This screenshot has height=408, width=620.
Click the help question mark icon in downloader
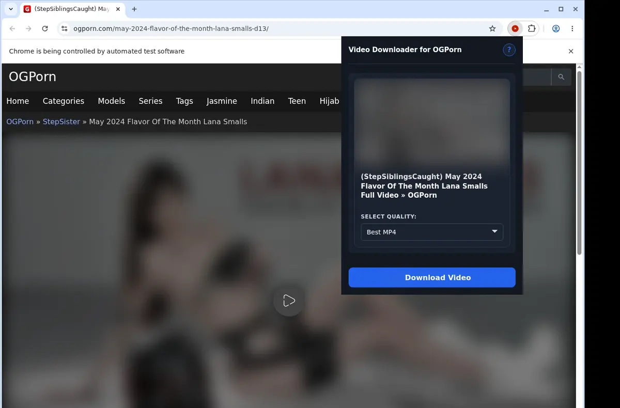click(x=509, y=50)
